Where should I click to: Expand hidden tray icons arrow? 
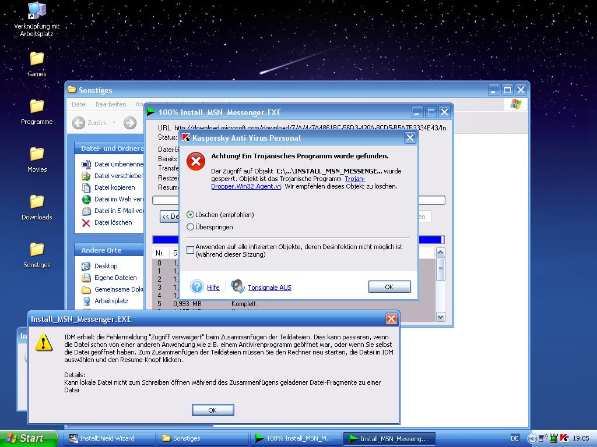click(532, 439)
